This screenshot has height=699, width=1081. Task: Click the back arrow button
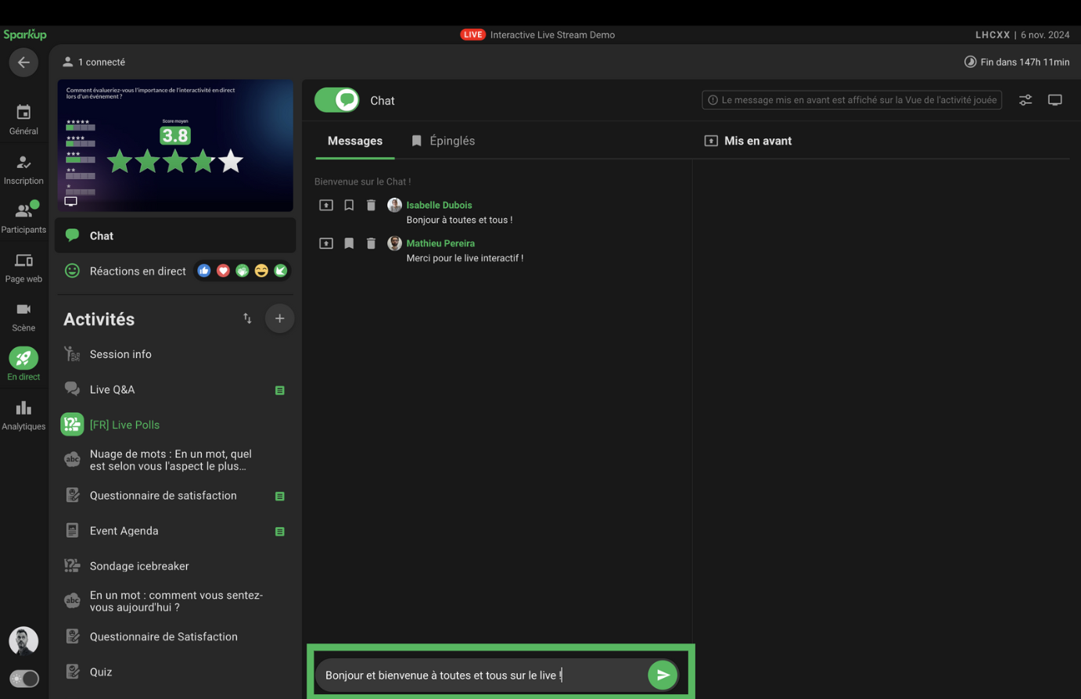(x=23, y=63)
